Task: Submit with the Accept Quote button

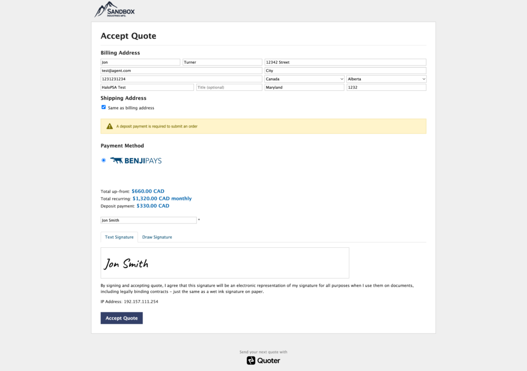Action: click(x=121, y=318)
